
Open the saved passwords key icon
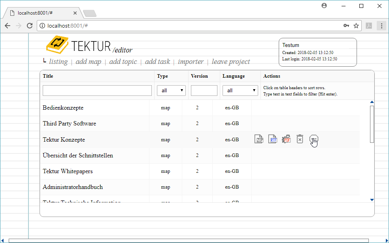coord(346,26)
